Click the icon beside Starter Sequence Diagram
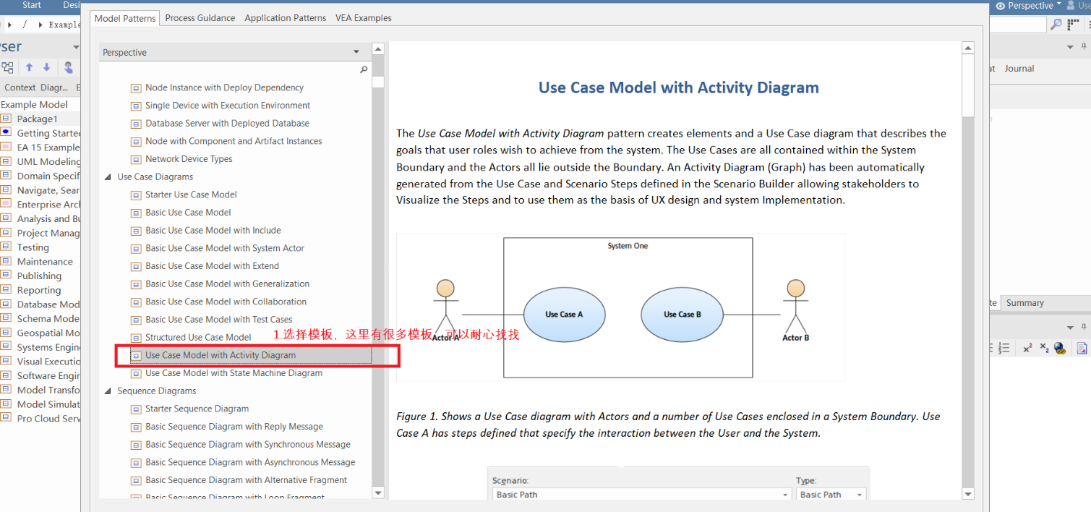1091x512 pixels. (x=135, y=409)
